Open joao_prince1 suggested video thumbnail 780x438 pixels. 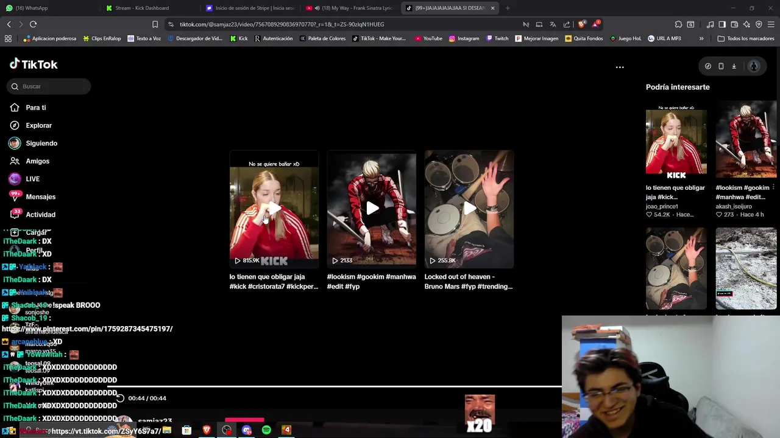(x=676, y=141)
